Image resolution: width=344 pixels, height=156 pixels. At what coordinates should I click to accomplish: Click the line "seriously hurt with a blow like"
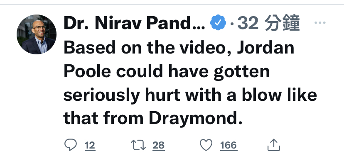pyautogui.click(x=190, y=95)
